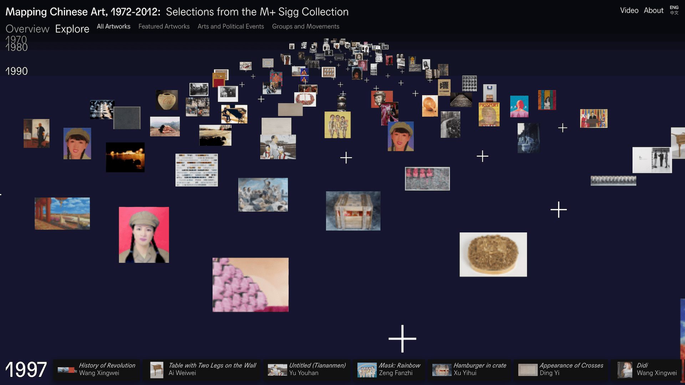This screenshot has height=385, width=685.
Task: Select the Explore view
Action: tap(72, 29)
